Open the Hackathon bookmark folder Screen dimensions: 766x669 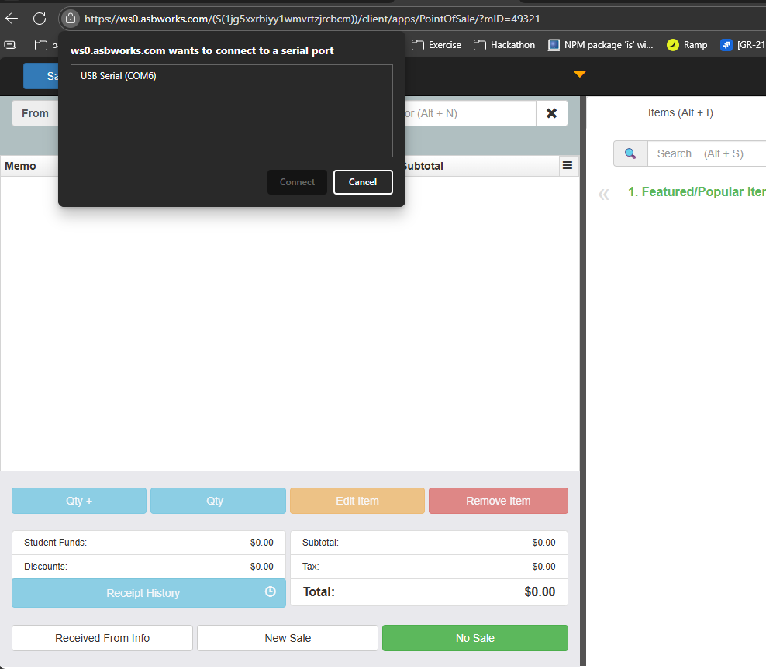click(x=504, y=45)
